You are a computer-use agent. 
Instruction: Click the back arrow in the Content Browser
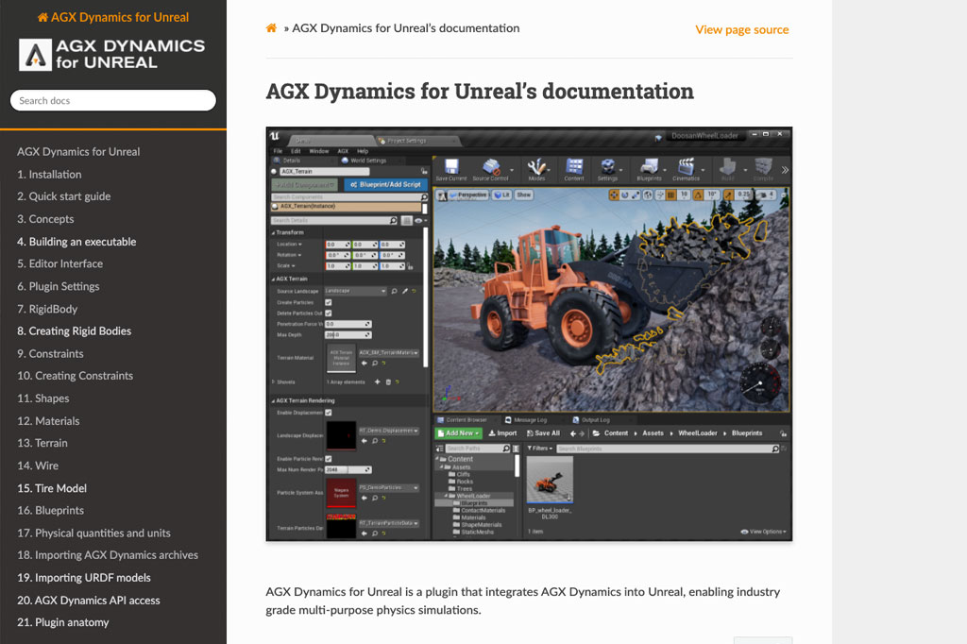click(573, 433)
